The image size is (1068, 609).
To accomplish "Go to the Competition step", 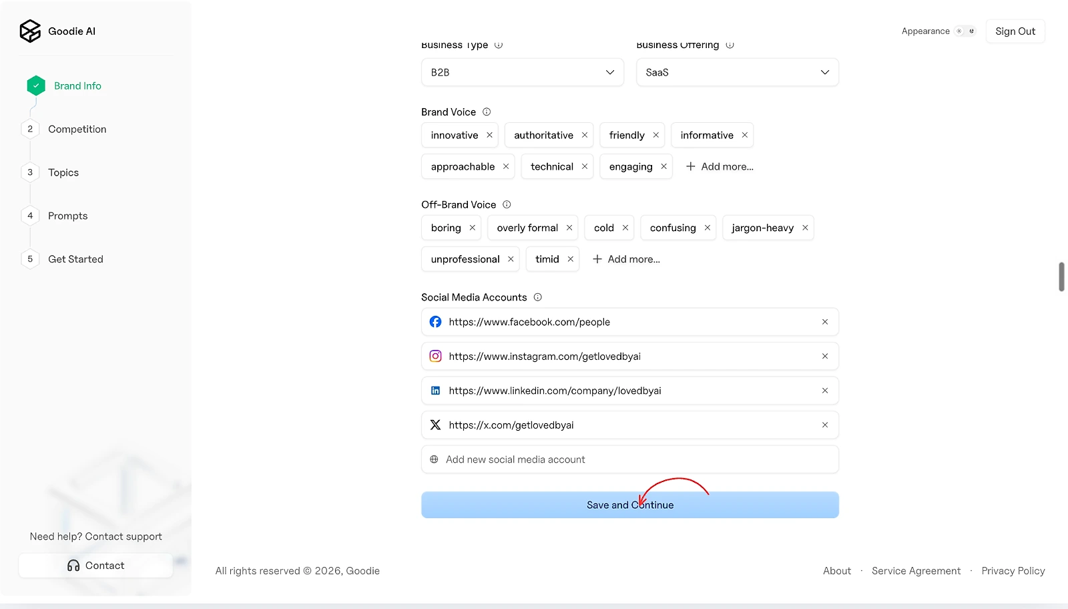I will coord(65,130).
